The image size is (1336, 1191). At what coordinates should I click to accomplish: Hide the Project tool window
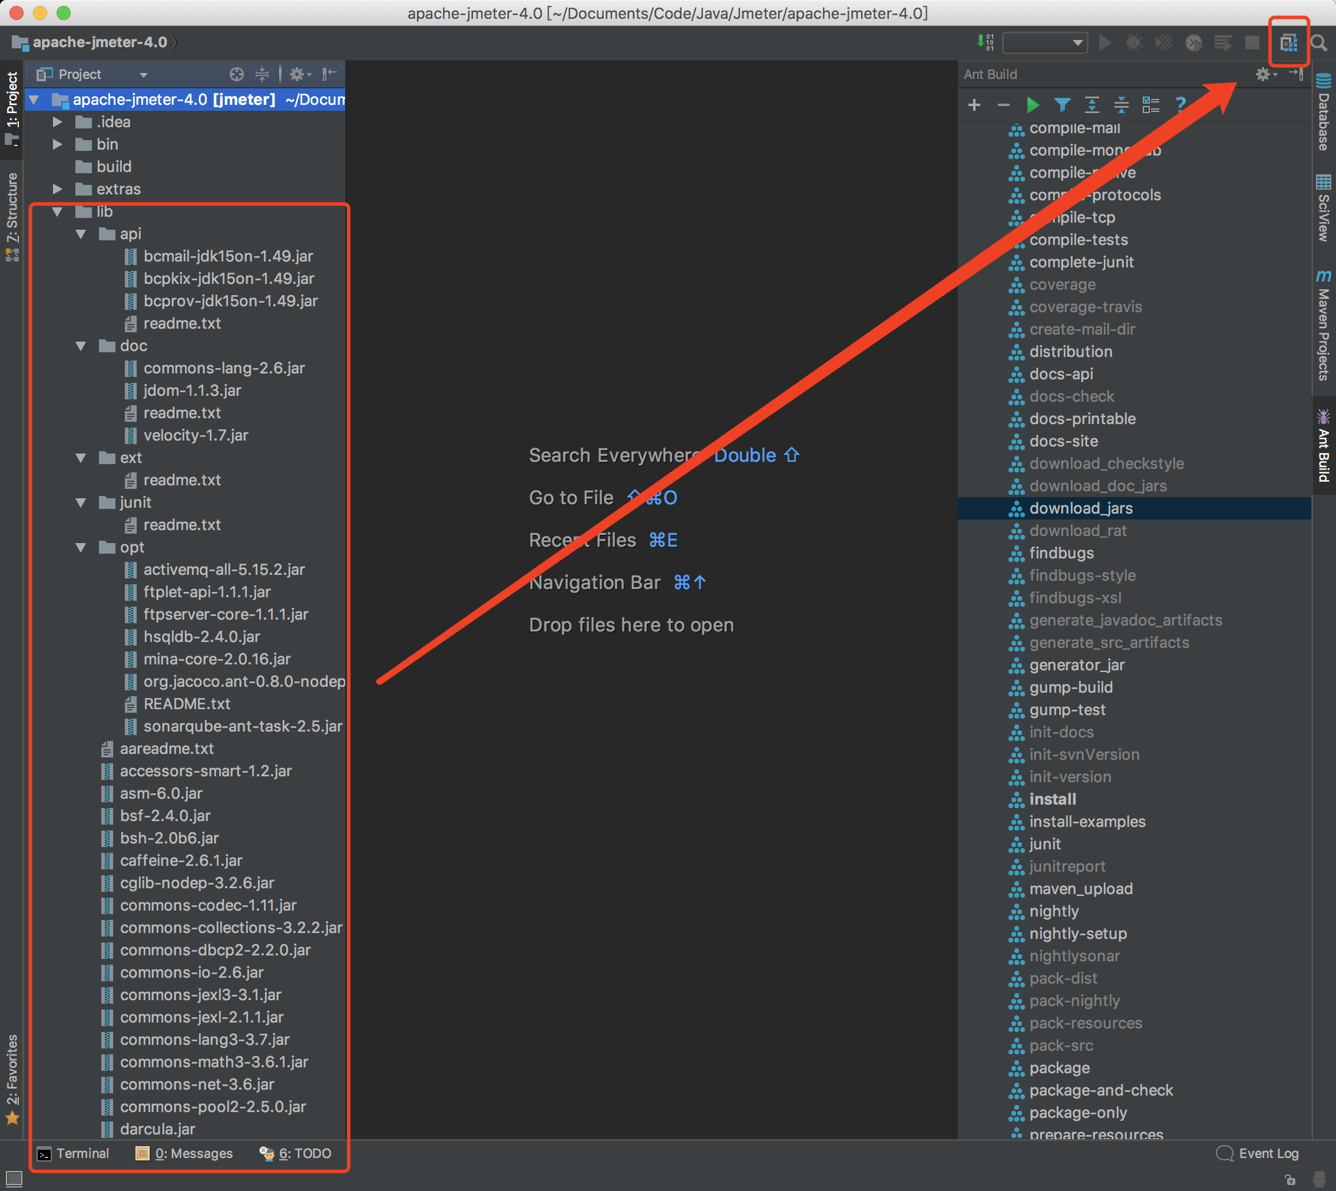330,74
